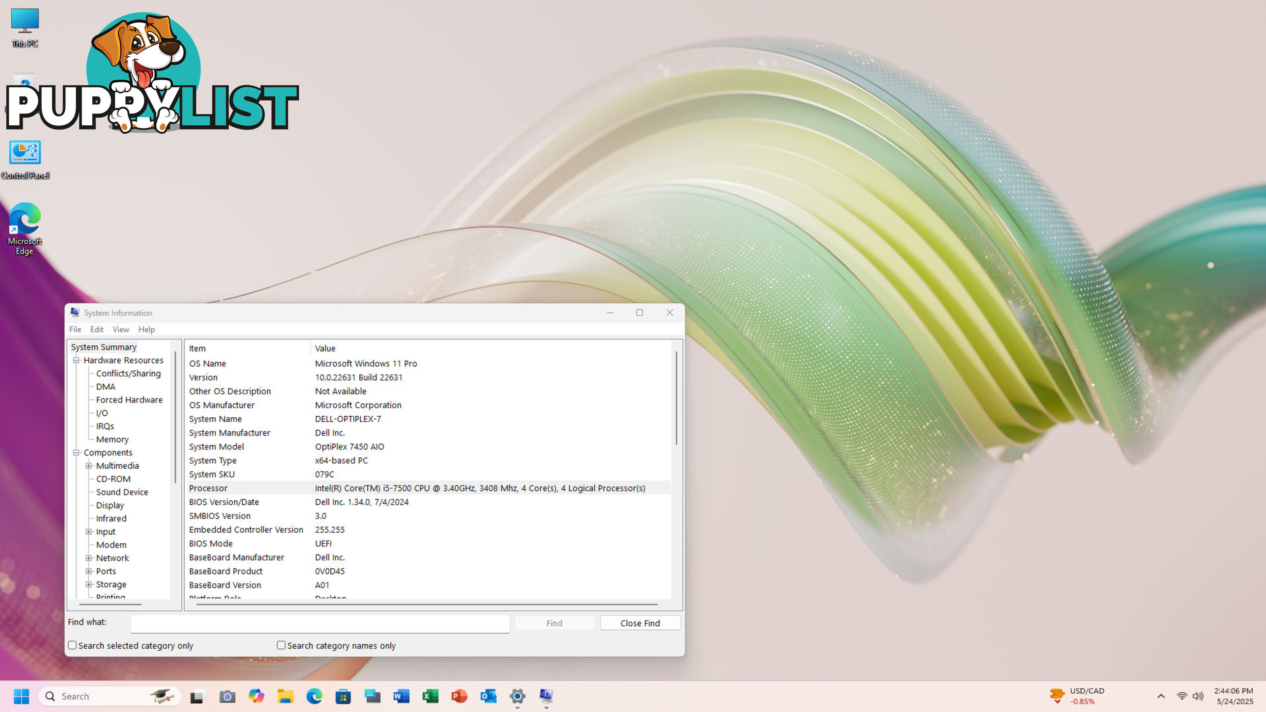Click the volume speaker tray icon
The width and height of the screenshot is (1266, 712).
1198,696
